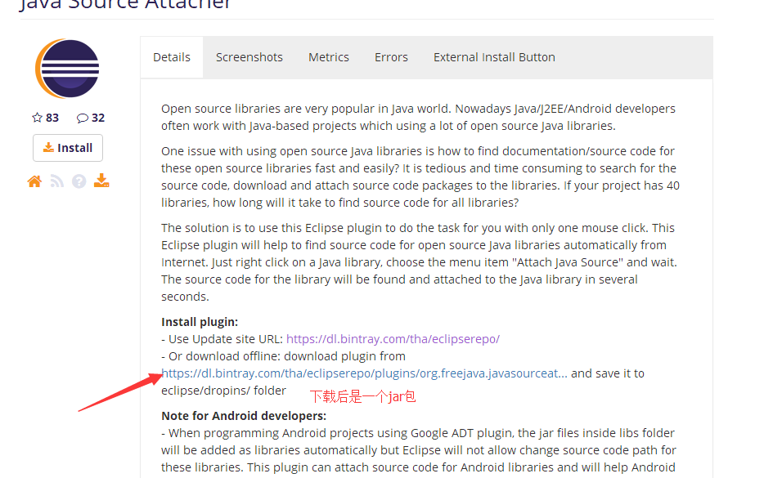Open the 32 comments bubble
The height and width of the screenshot is (478, 773).
click(91, 118)
